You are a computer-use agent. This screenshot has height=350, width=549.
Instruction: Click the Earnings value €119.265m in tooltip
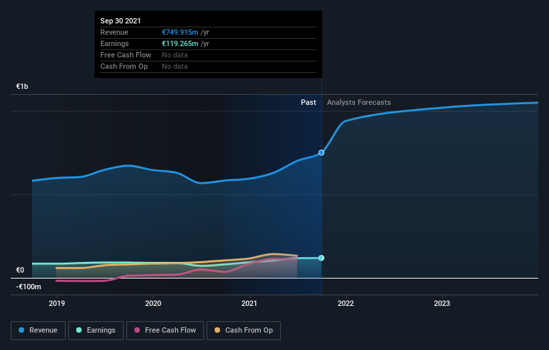point(180,43)
